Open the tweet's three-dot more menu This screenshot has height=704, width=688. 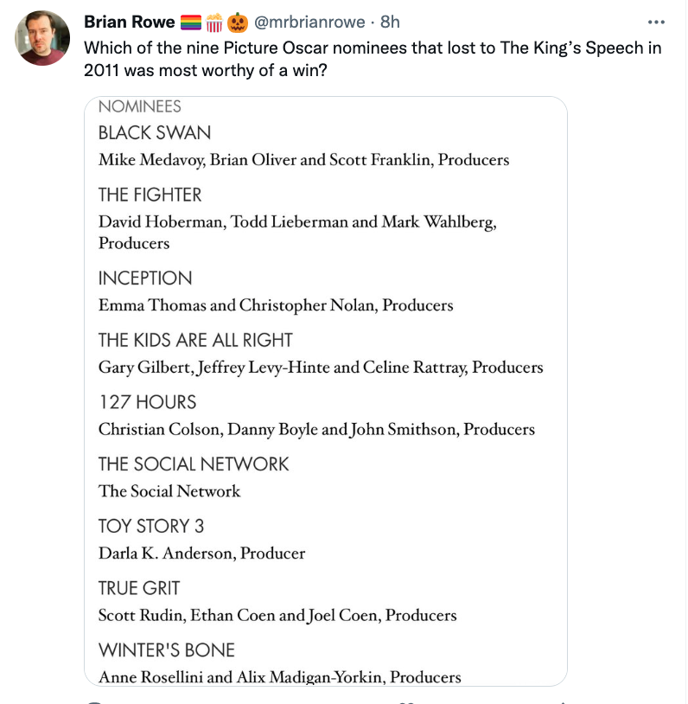[656, 22]
